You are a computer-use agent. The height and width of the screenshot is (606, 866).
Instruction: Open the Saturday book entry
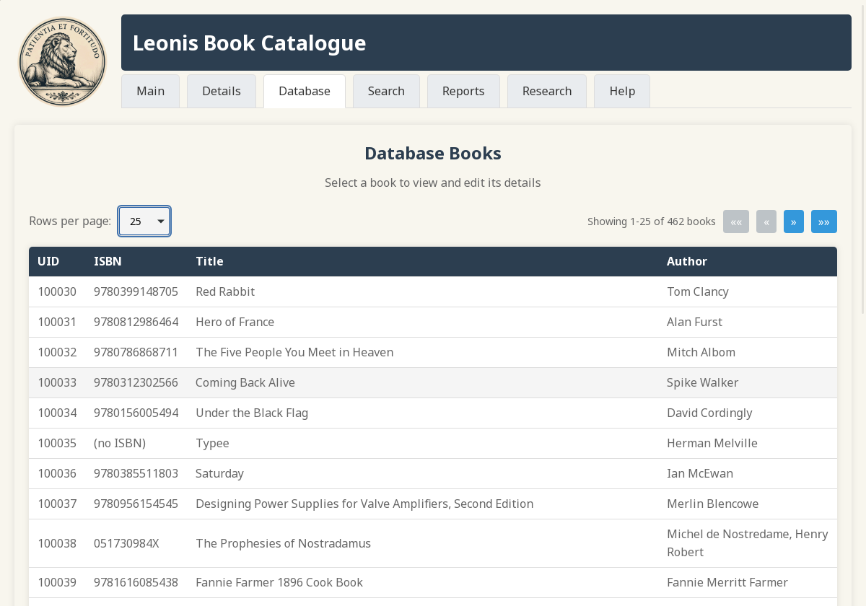[x=433, y=473]
